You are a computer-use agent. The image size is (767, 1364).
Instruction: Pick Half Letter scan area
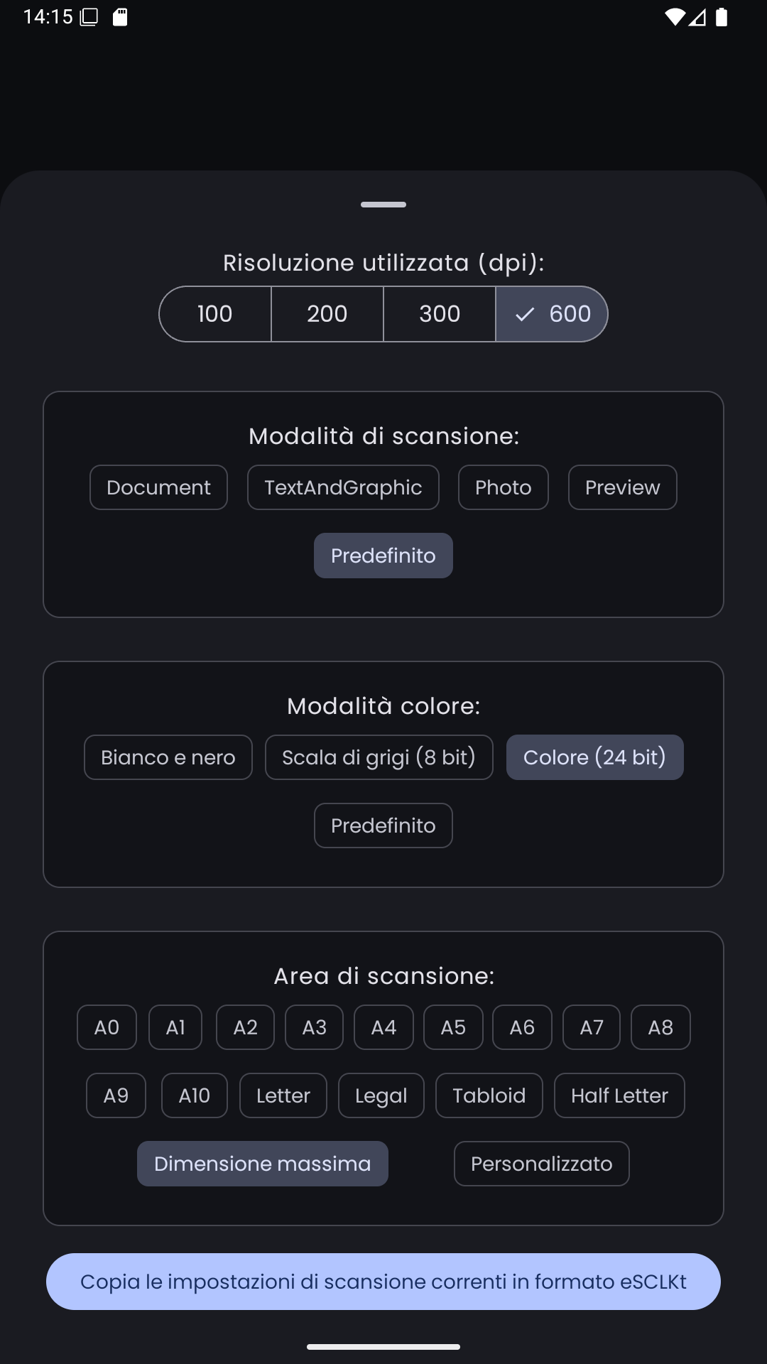click(x=619, y=1095)
